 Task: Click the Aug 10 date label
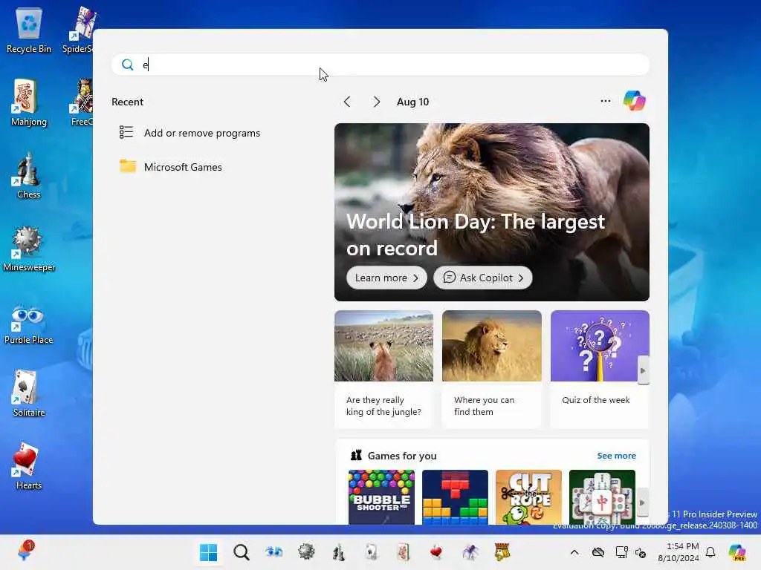[413, 102]
